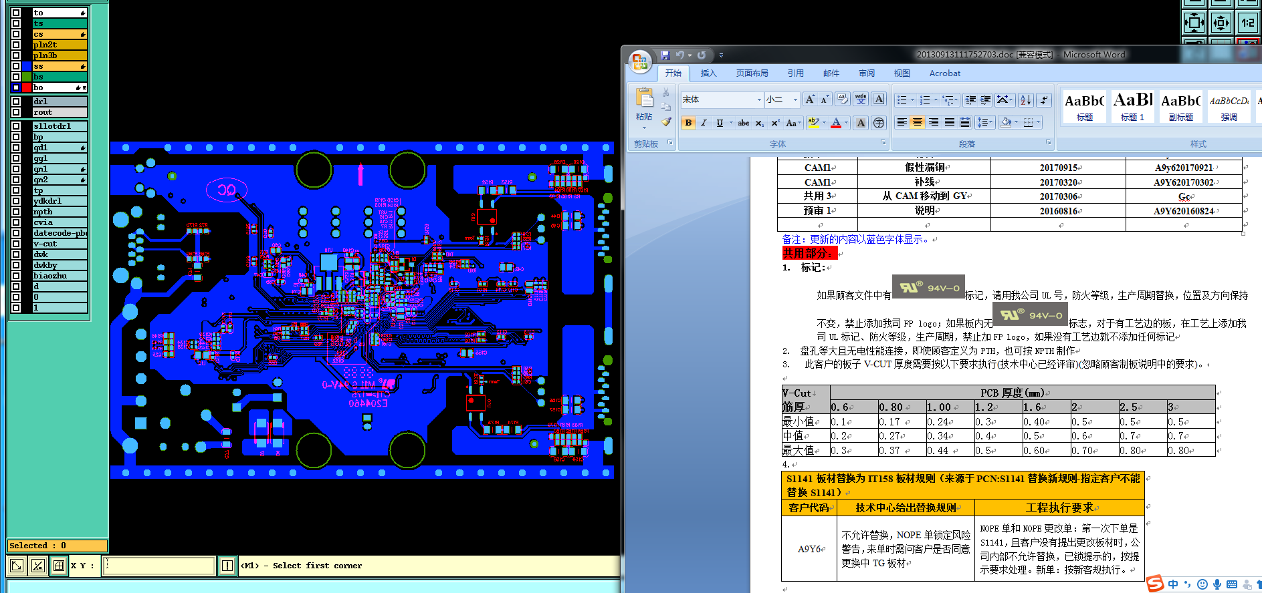The image size is (1262, 593).
Task: Apply strikethrough formatting
Action: coord(744,123)
